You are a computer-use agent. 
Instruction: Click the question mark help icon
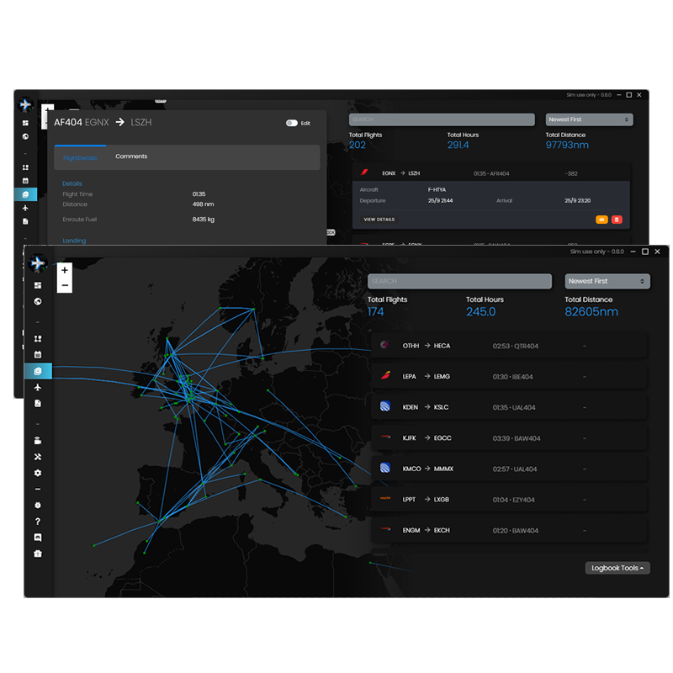coord(38,522)
